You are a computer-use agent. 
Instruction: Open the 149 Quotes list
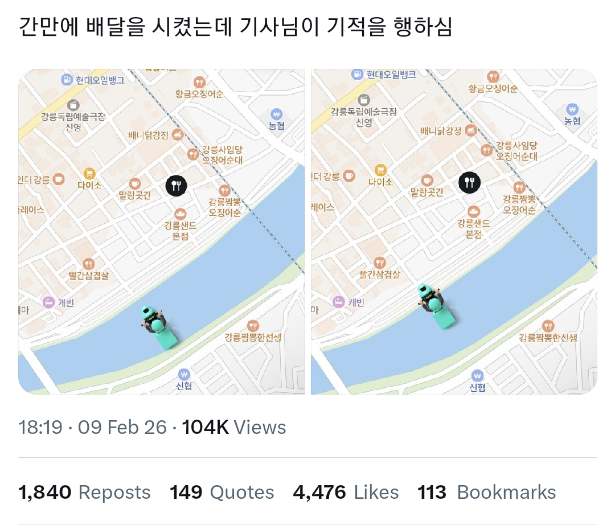point(222,493)
